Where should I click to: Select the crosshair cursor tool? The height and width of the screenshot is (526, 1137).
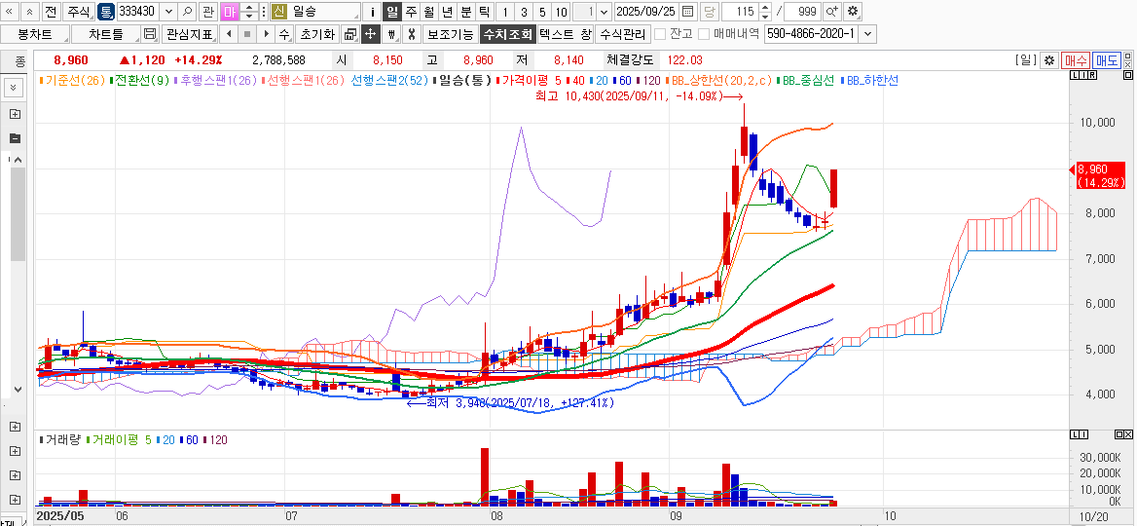tap(370, 34)
